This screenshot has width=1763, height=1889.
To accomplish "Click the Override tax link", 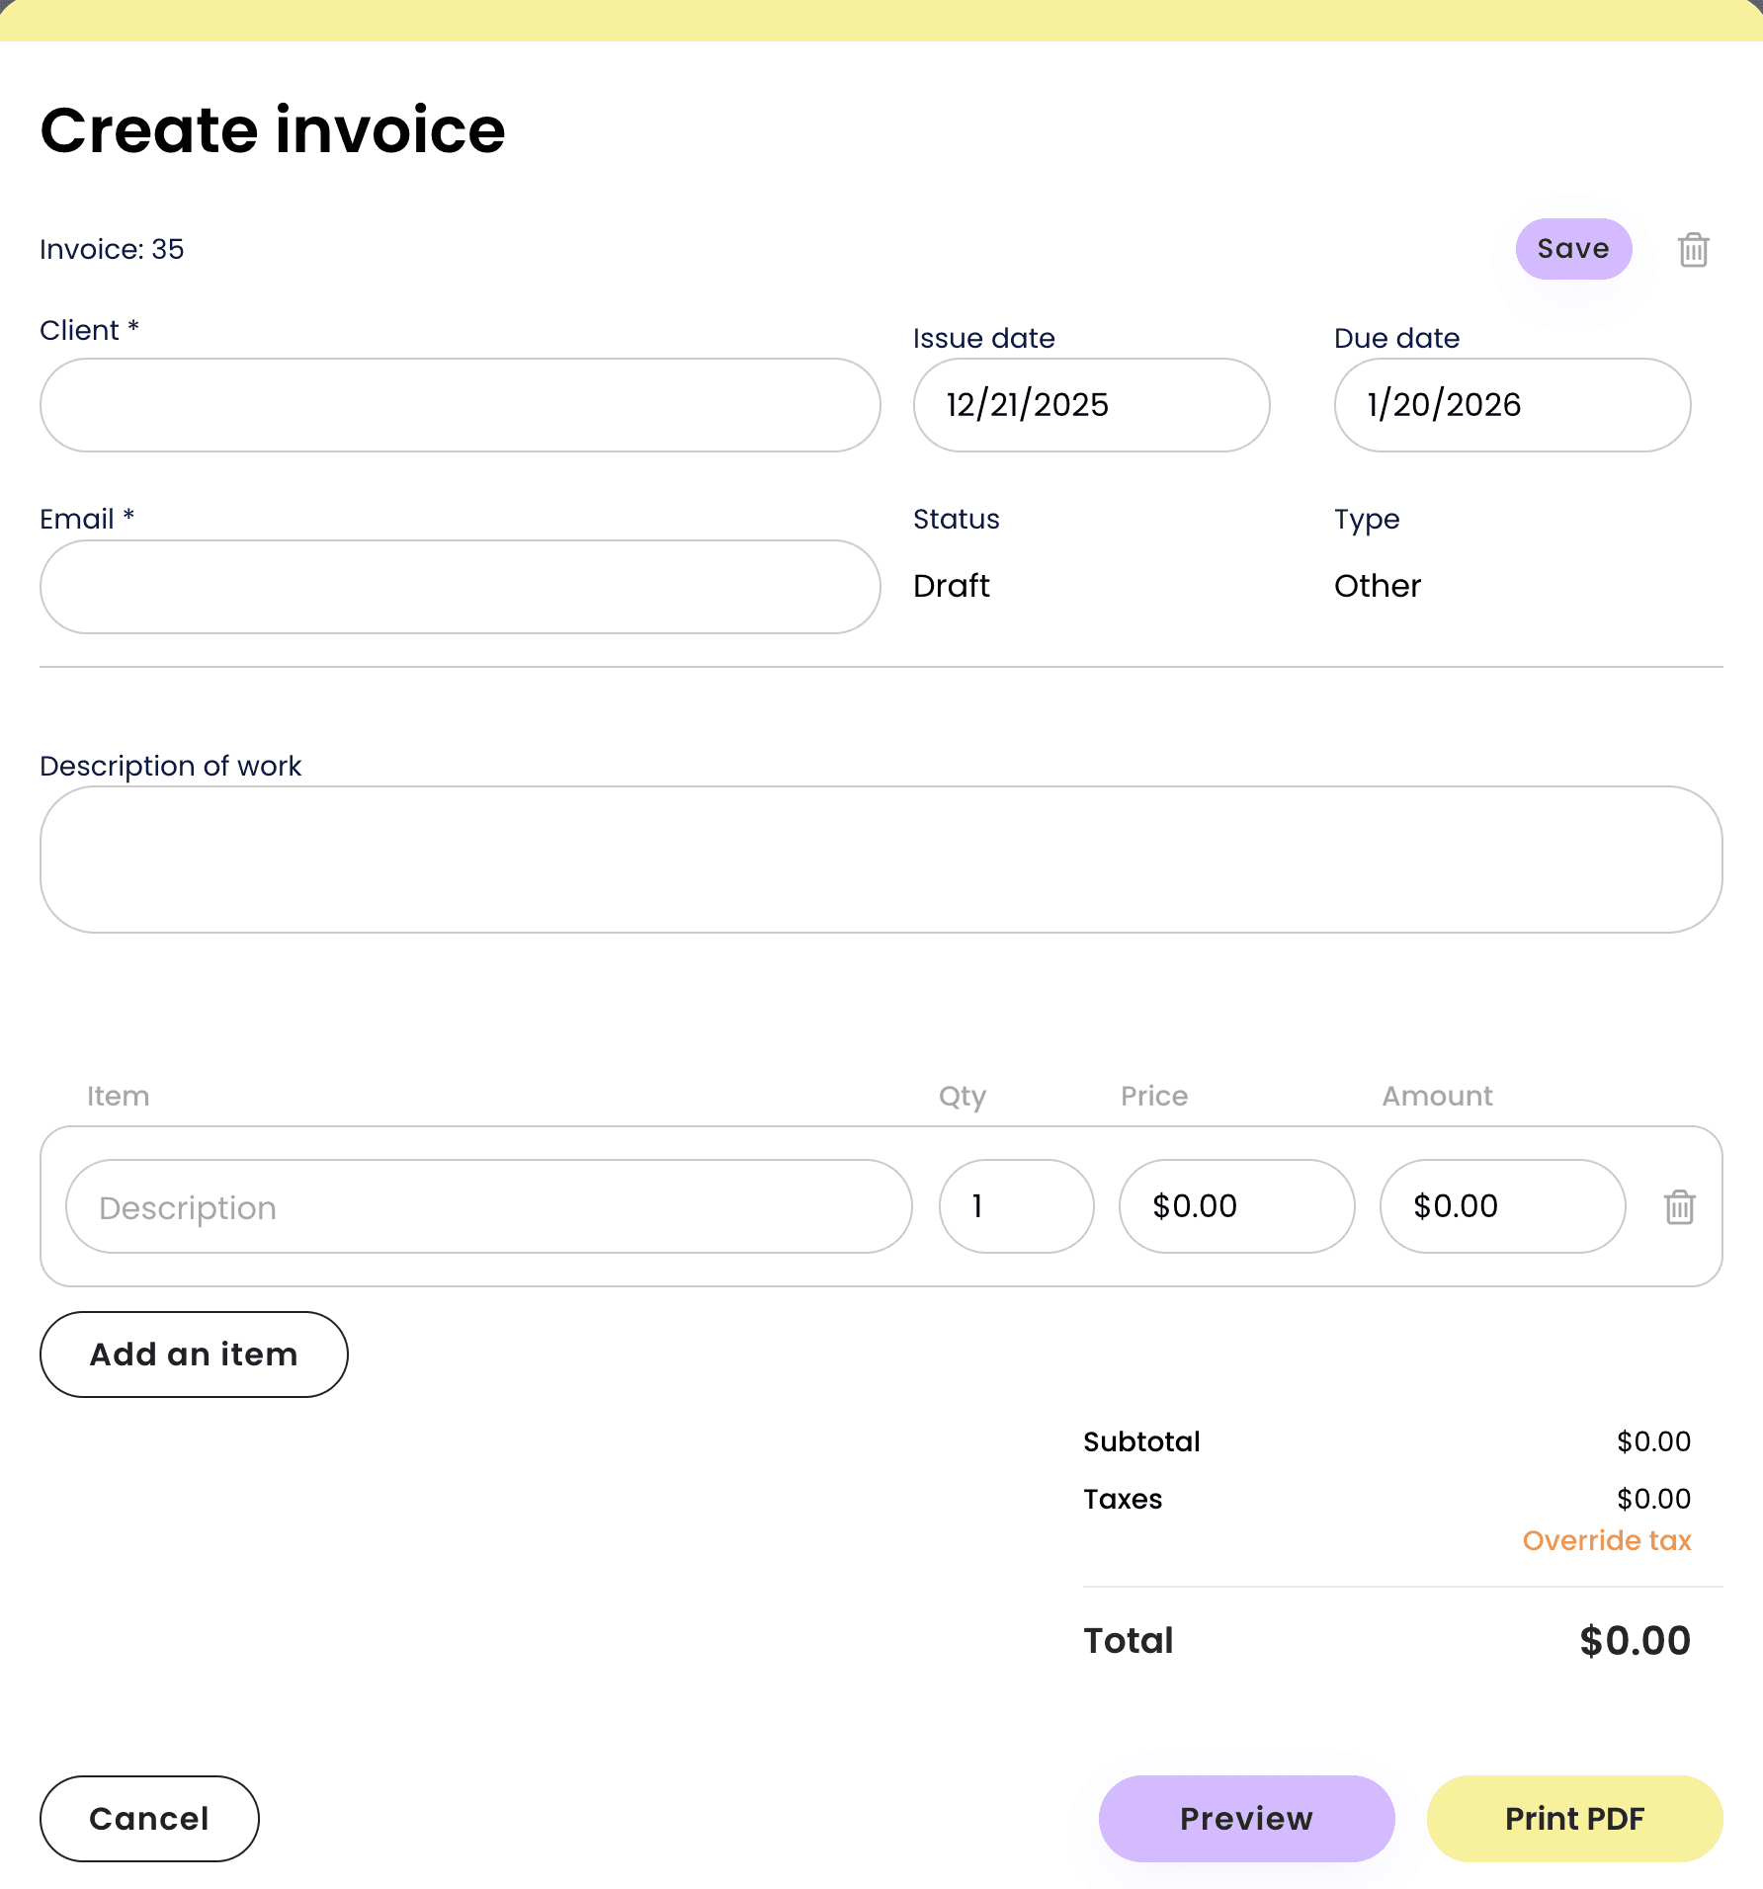I will tap(1607, 1540).
